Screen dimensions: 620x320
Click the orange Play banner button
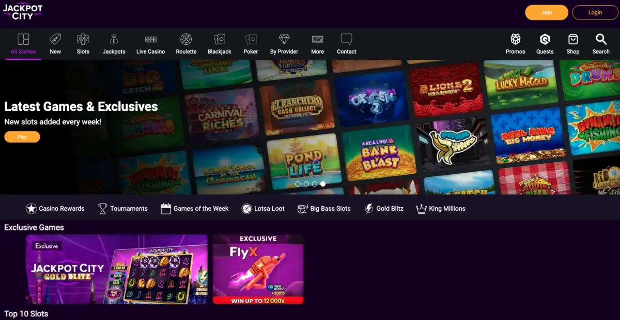tap(22, 137)
